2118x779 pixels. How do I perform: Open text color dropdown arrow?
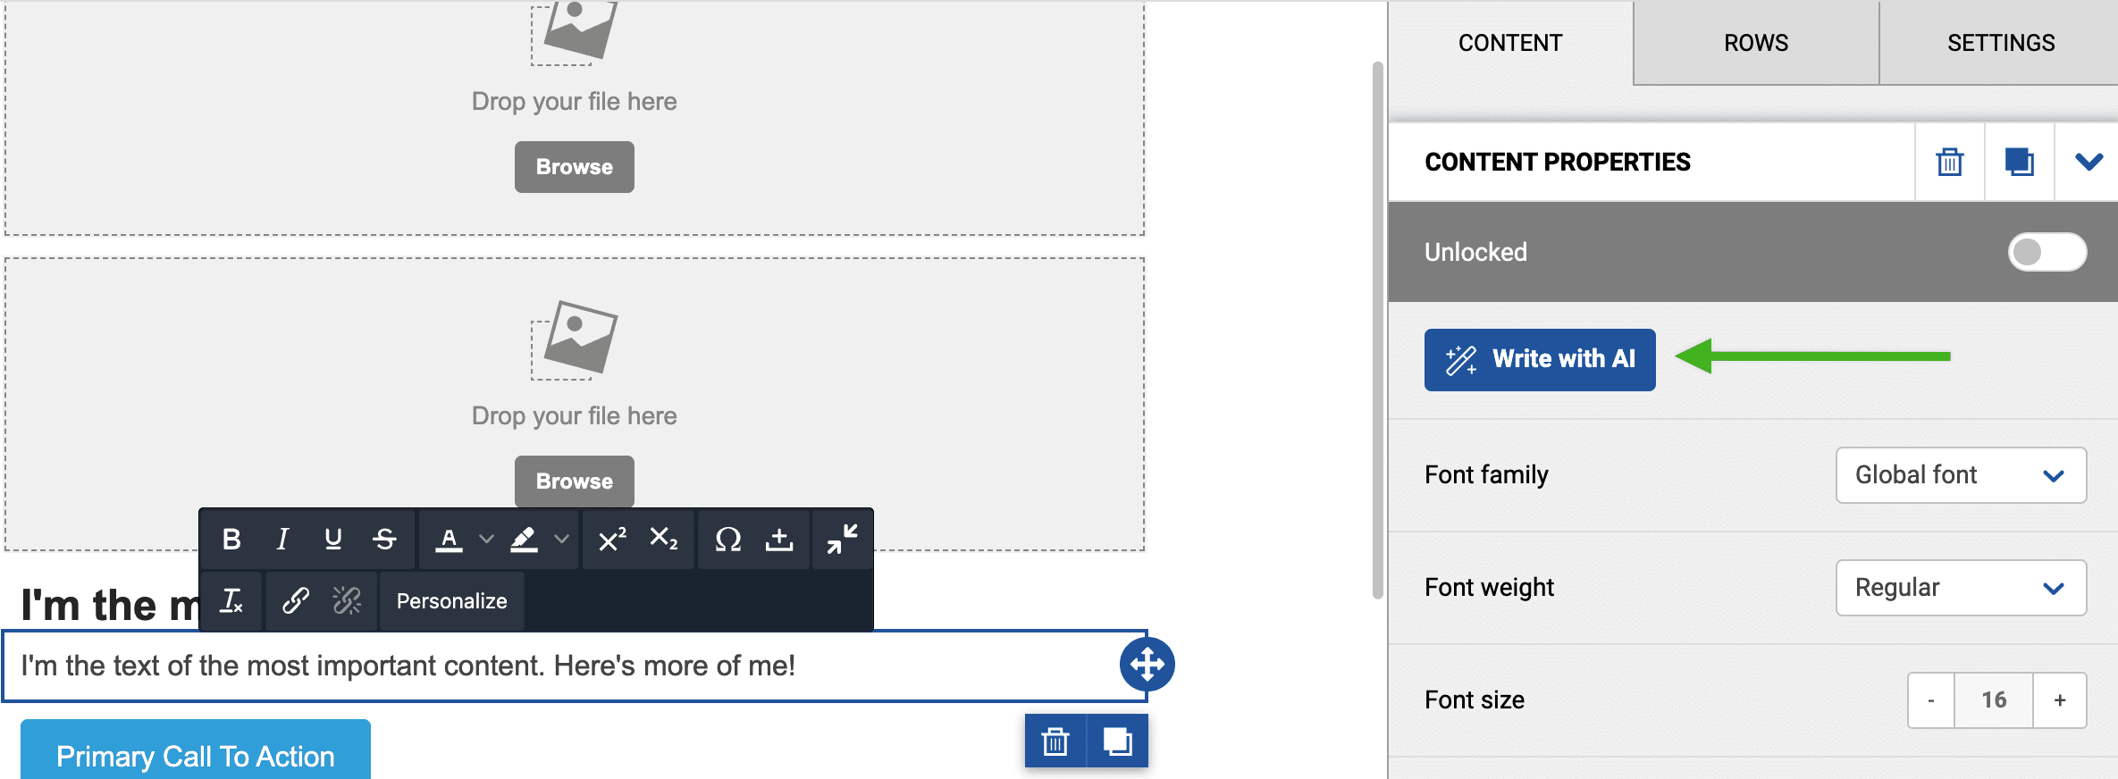tap(486, 539)
